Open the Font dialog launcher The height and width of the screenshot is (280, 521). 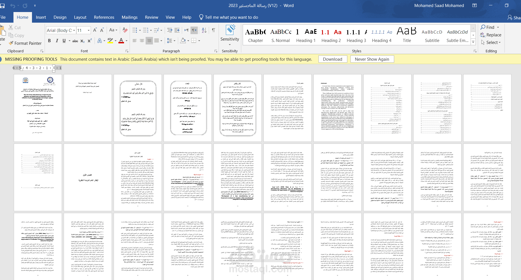click(127, 51)
